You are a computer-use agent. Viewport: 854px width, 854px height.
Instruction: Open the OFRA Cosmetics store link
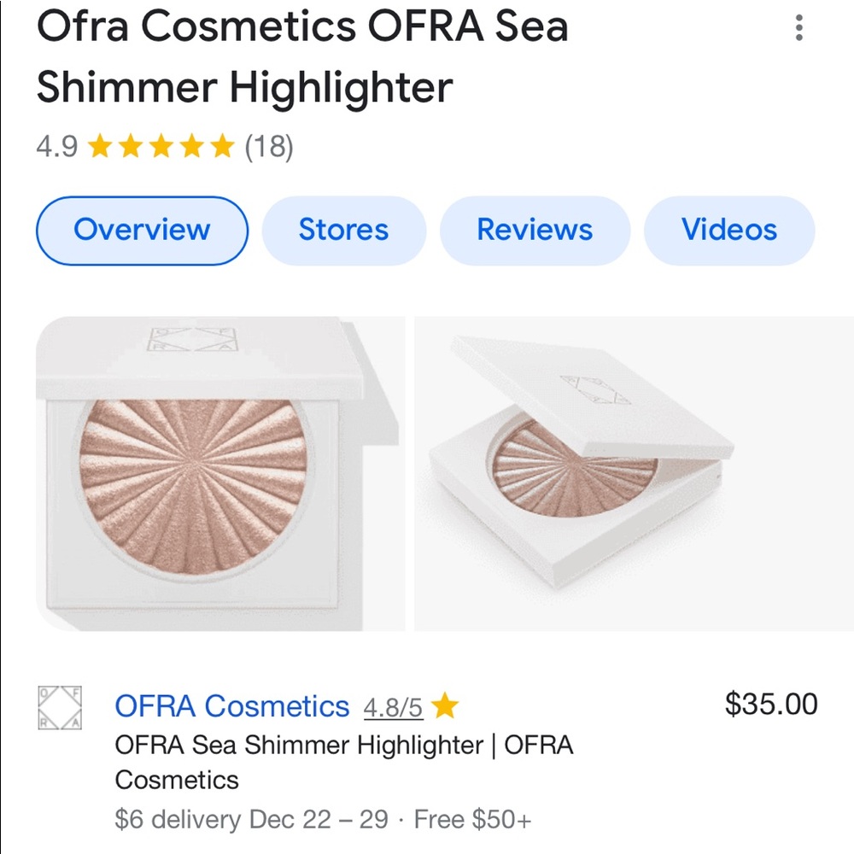pyautogui.click(x=231, y=706)
